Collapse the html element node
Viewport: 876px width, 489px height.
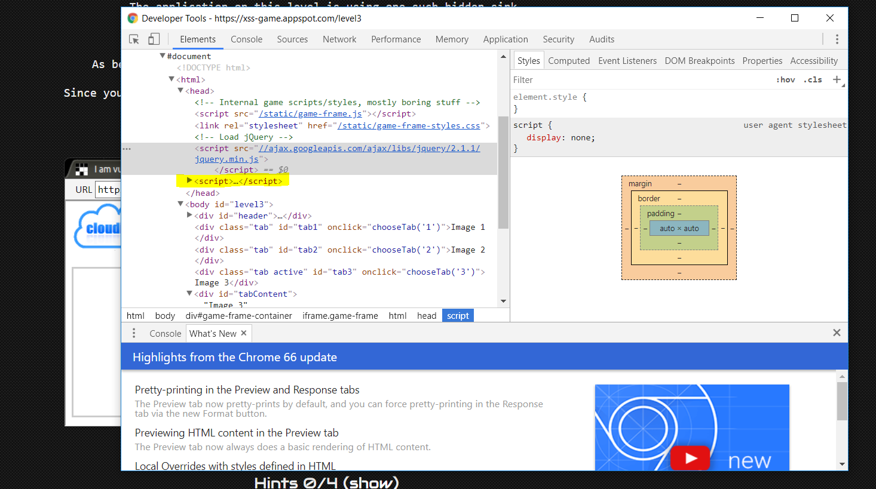171,79
